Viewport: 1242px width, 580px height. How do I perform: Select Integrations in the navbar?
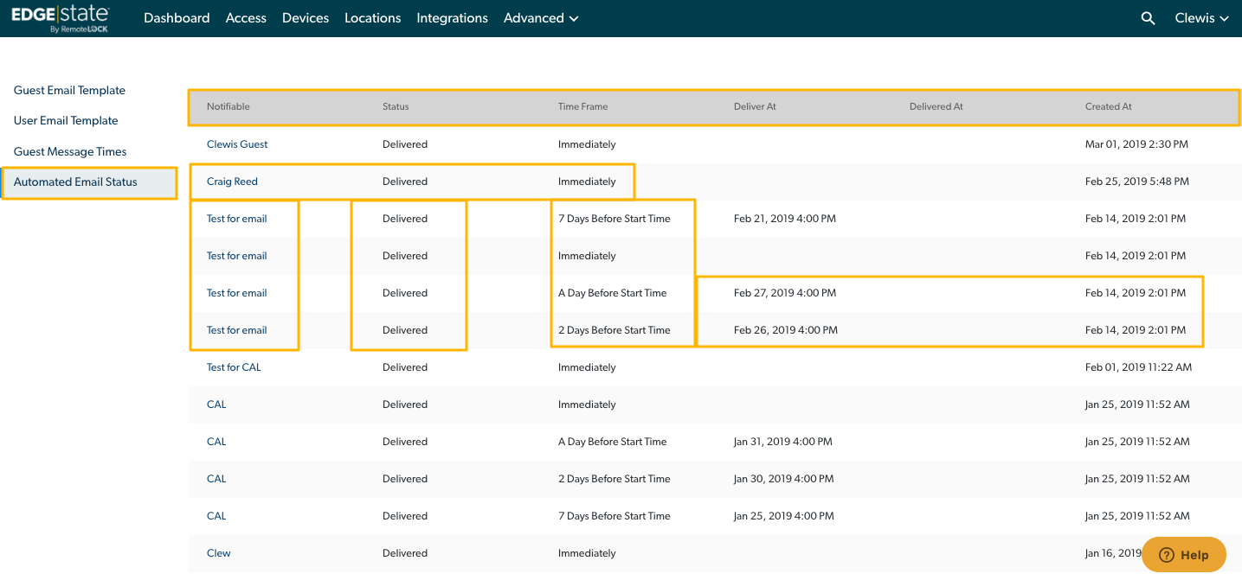(452, 18)
